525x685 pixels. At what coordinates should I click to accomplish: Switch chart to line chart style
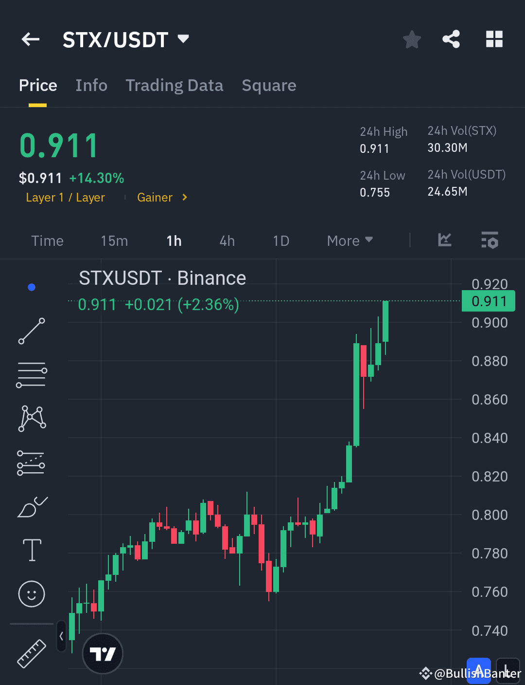[x=444, y=240]
